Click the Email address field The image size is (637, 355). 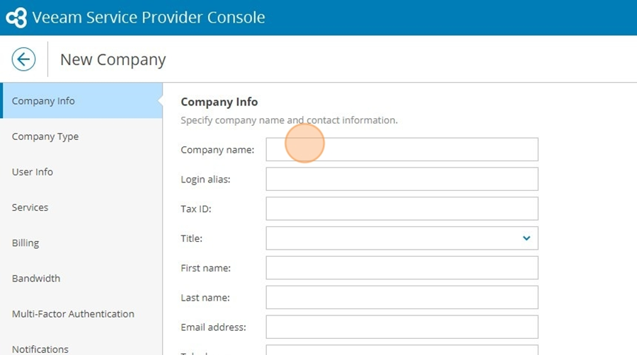pos(402,327)
